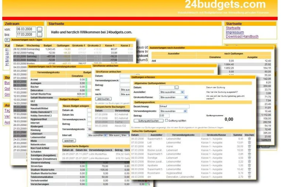Click the Bezeichnung field containing 'Einkauf'
The image size is (281, 187).
click(x=174, y=106)
